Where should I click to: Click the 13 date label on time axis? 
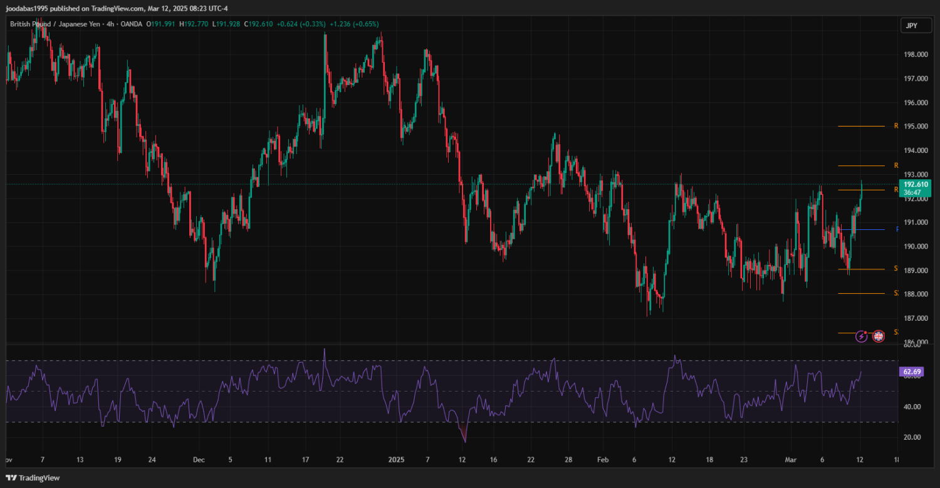pos(80,460)
